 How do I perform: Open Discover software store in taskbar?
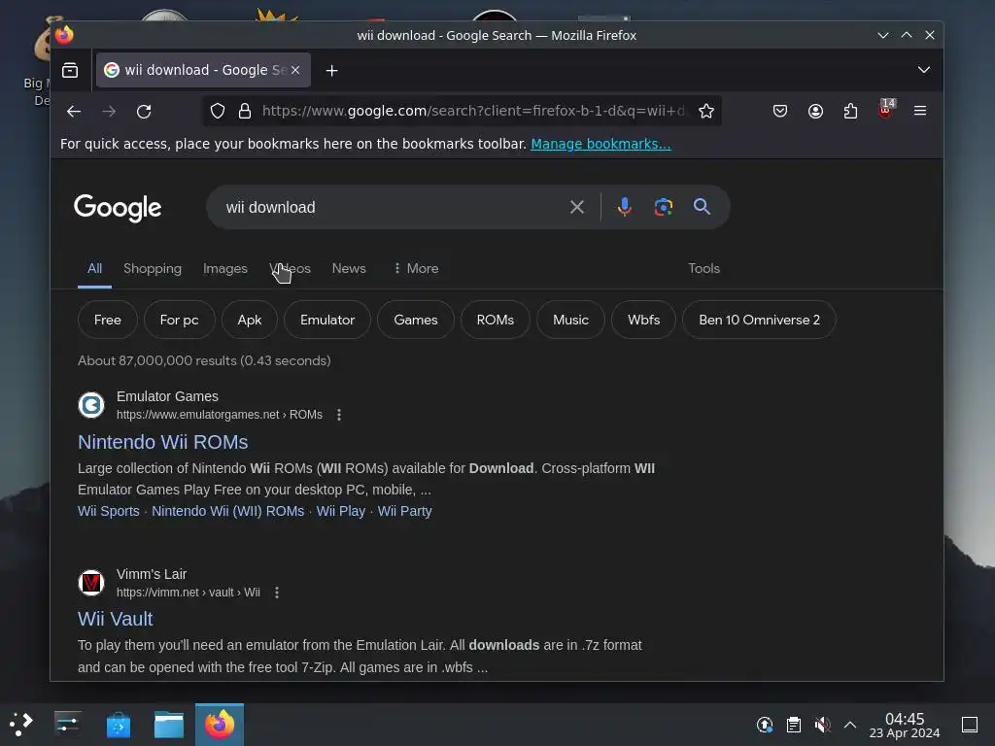118,725
